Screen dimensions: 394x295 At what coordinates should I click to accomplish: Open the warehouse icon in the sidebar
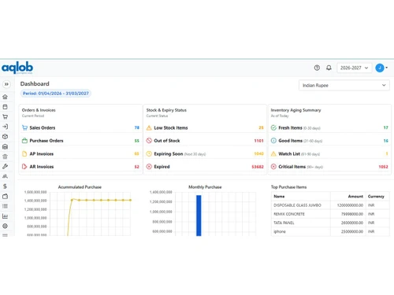pyautogui.click(x=5, y=146)
